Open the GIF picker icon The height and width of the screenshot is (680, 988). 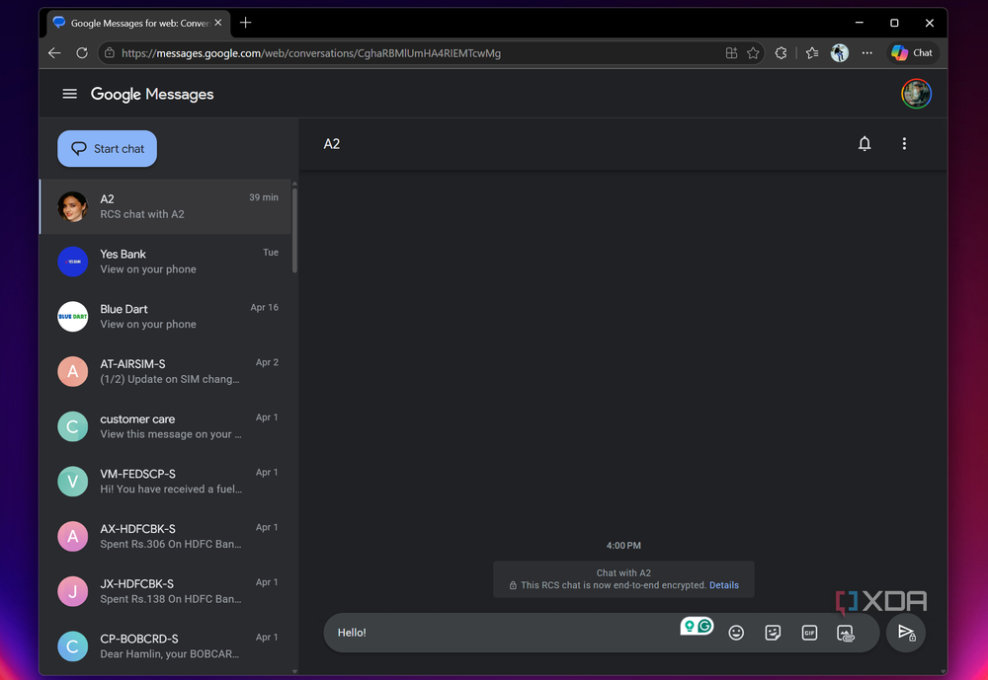click(x=809, y=633)
